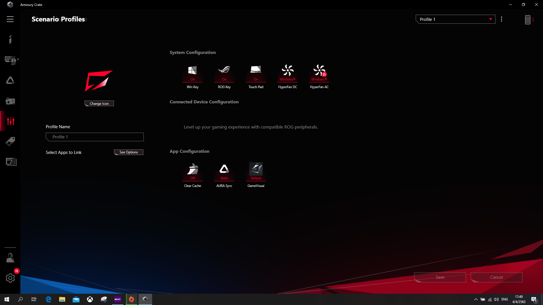
Task: Click the Armoury Crate taskbar icon
Action: [x=145, y=299]
